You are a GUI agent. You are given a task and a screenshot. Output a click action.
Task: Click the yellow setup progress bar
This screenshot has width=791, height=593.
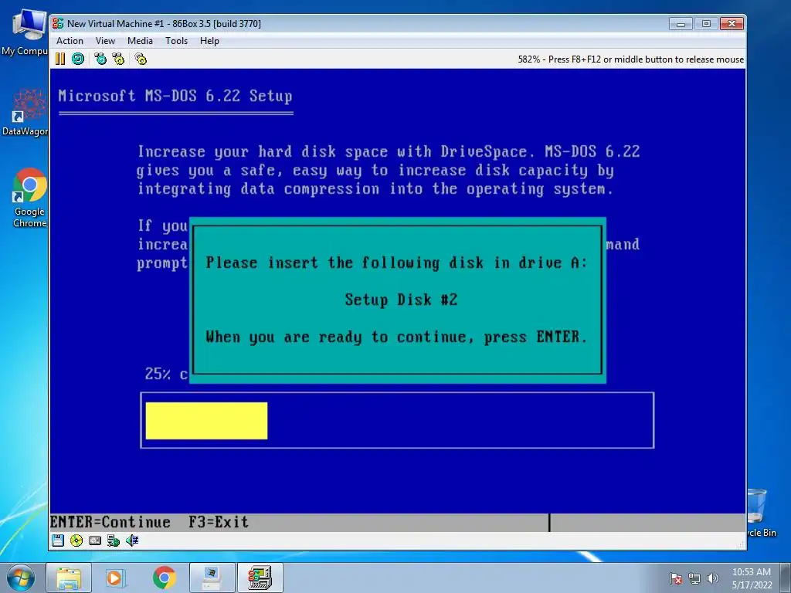pyautogui.click(x=206, y=421)
